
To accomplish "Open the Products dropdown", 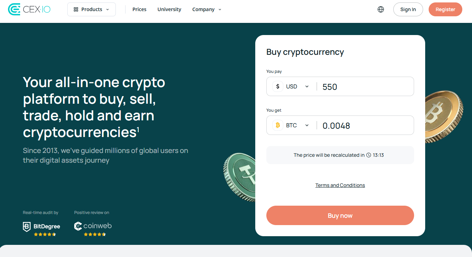I will click(x=91, y=9).
